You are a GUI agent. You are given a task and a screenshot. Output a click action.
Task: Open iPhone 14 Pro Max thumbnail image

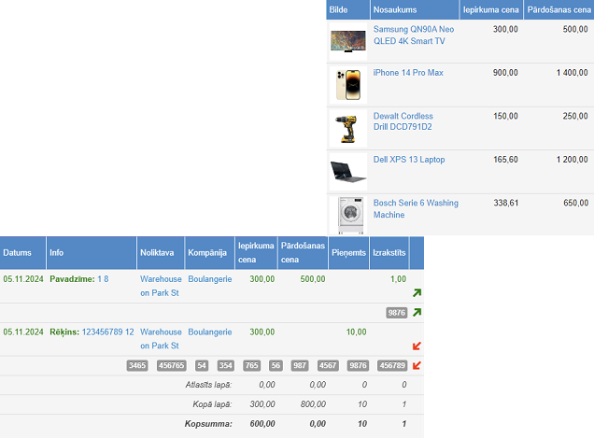point(348,85)
